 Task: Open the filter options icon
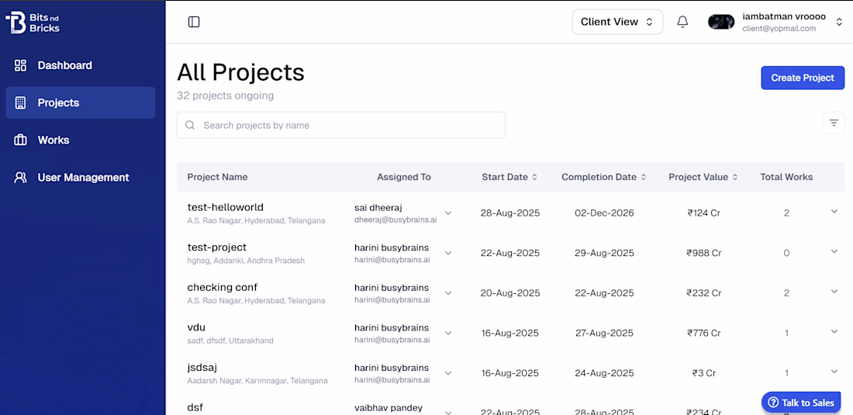coord(834,123)
